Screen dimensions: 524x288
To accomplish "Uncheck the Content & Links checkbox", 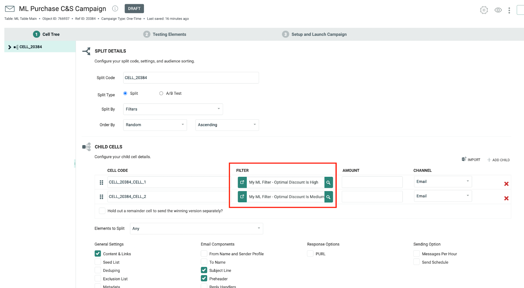I will tap(98, 254).
